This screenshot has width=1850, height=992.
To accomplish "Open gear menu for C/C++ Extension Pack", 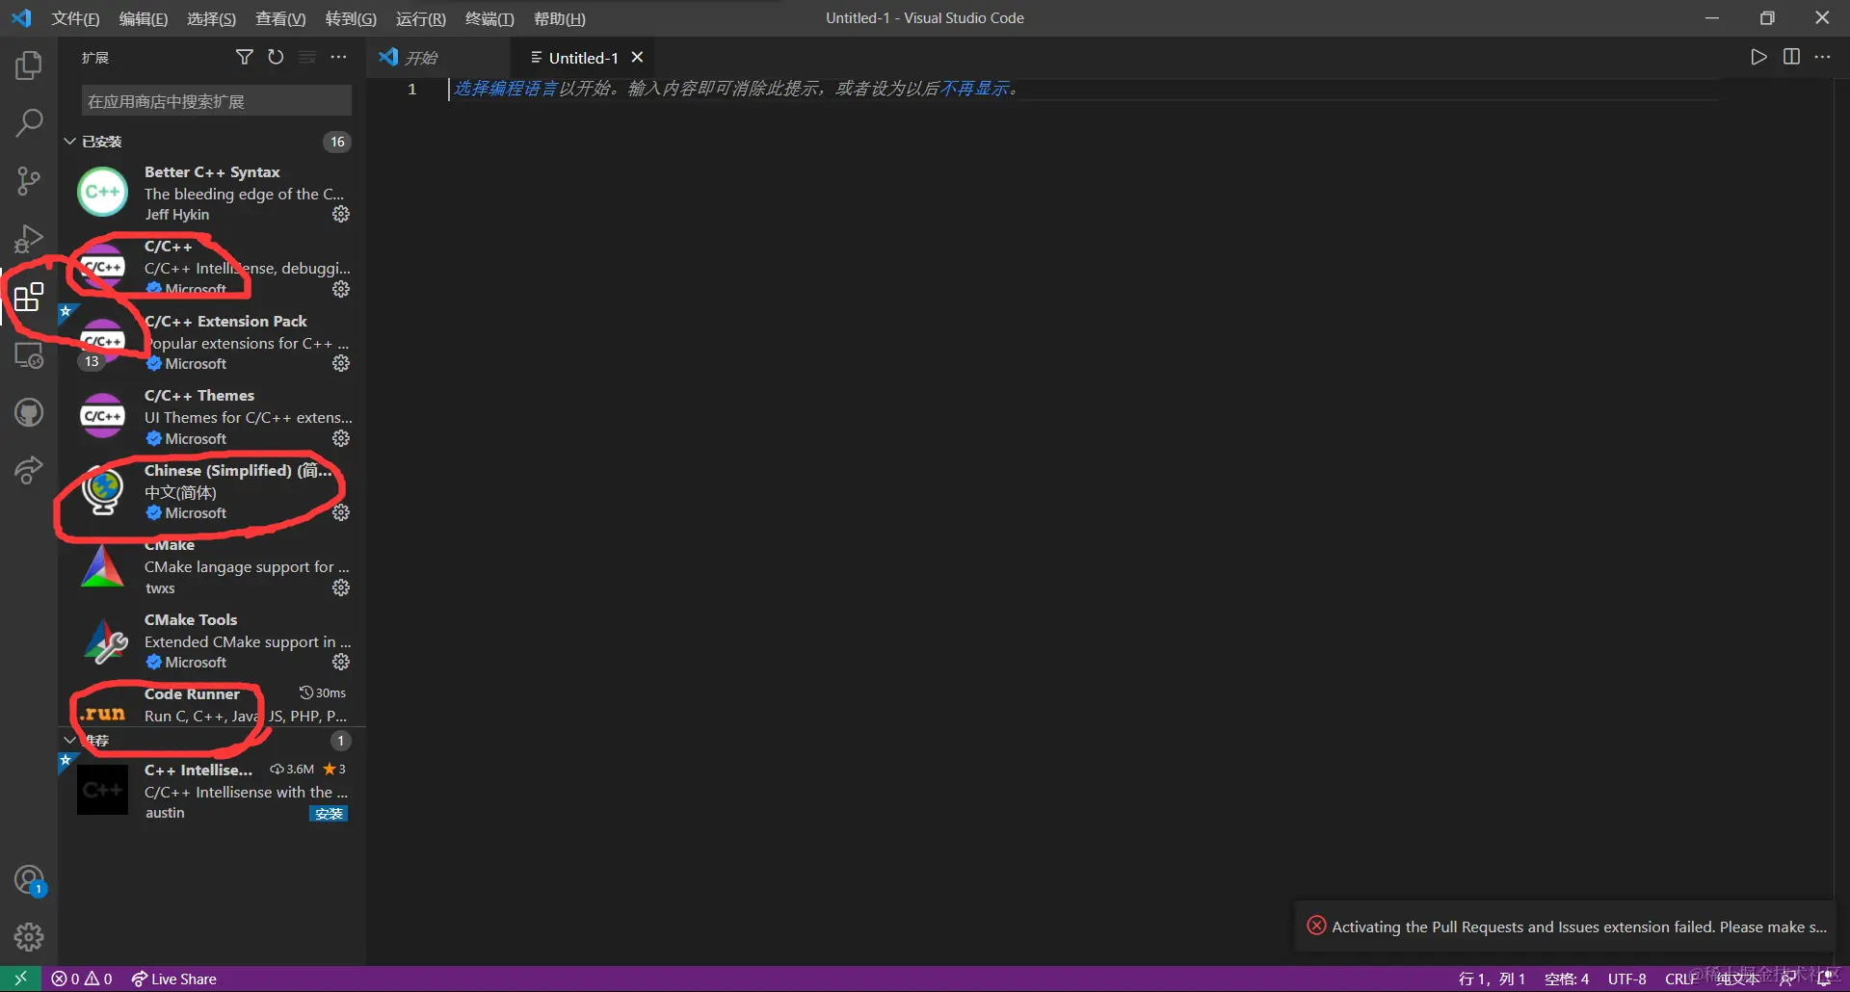I will pos(341,363).
